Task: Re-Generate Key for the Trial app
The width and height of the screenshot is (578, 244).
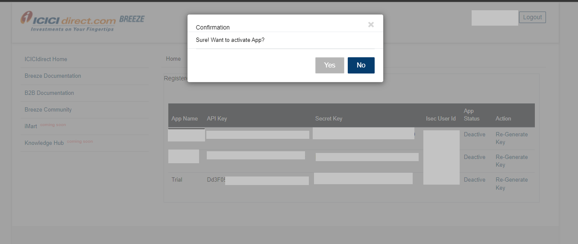Action: (x=511, y=184)
